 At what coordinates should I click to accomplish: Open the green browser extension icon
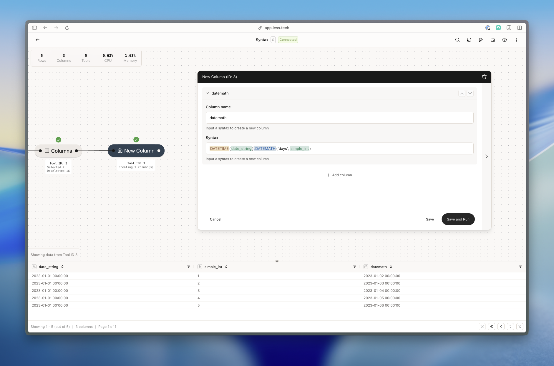point(498,28)
